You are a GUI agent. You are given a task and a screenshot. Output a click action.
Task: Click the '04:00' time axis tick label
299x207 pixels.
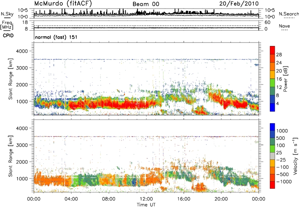tap(71, 199)
